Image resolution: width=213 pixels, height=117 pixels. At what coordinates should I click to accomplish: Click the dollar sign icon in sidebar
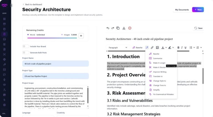click(x=4, y=100)
